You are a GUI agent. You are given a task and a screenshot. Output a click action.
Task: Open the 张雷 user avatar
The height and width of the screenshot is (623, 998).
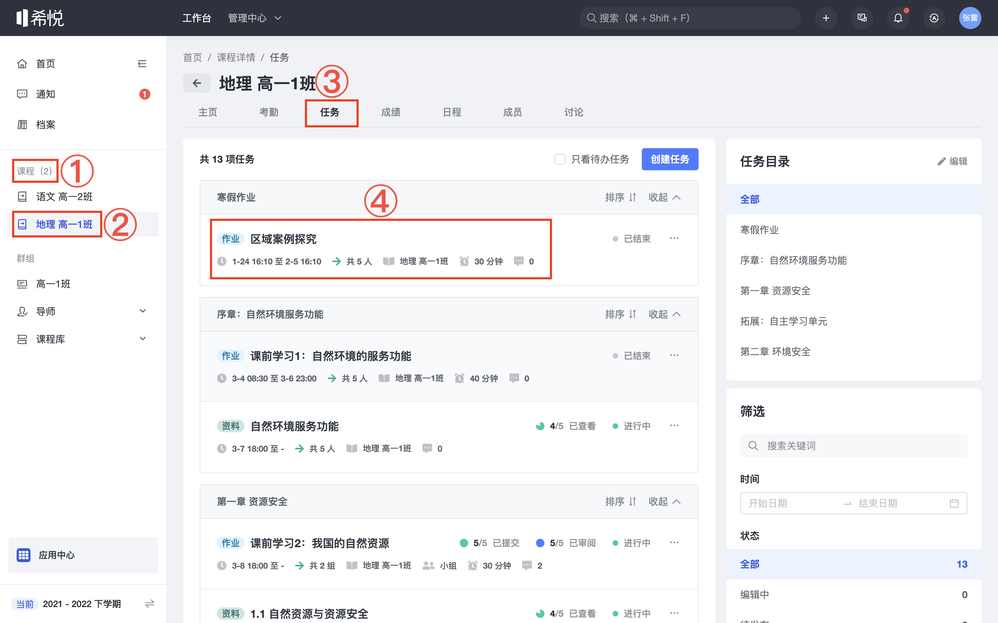(970, 18)
